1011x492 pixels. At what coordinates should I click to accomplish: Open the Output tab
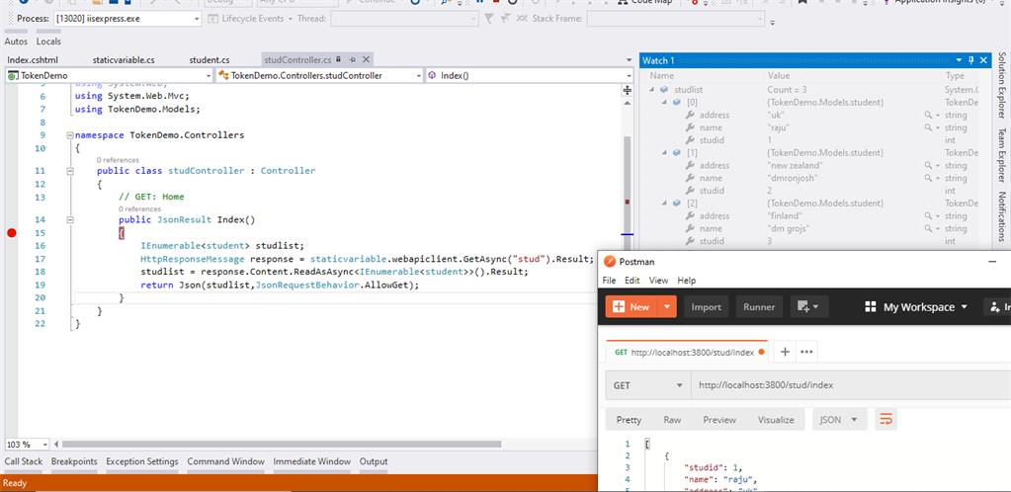(x=374, y=461)
